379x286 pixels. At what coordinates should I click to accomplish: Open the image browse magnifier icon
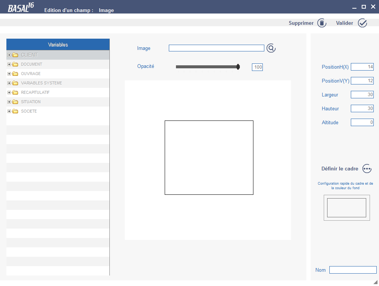(271, 48)
